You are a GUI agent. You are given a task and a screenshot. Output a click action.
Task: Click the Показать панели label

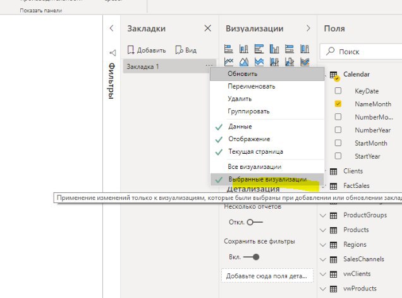coord(40,11)
